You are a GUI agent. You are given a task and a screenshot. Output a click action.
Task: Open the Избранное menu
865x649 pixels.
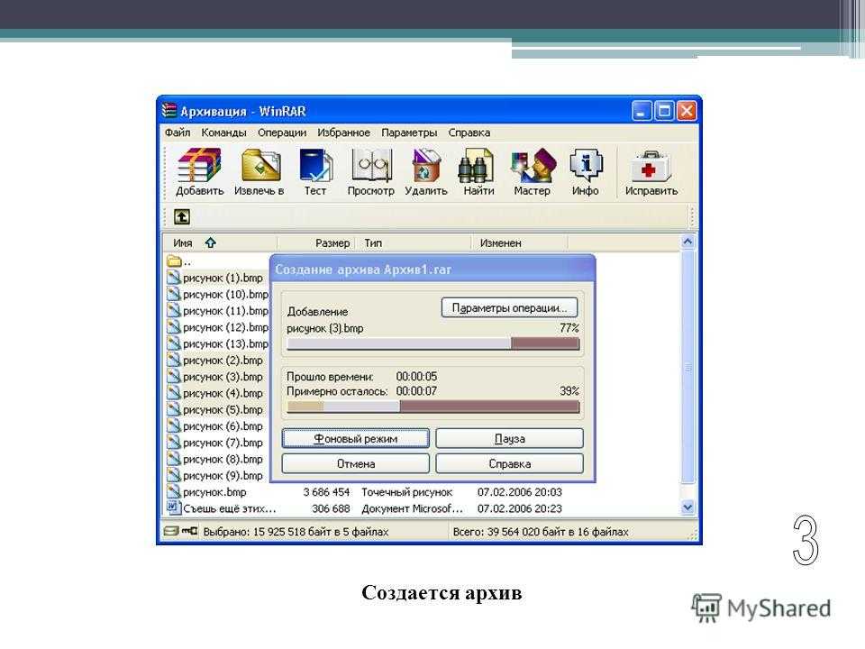click(343, 133)
